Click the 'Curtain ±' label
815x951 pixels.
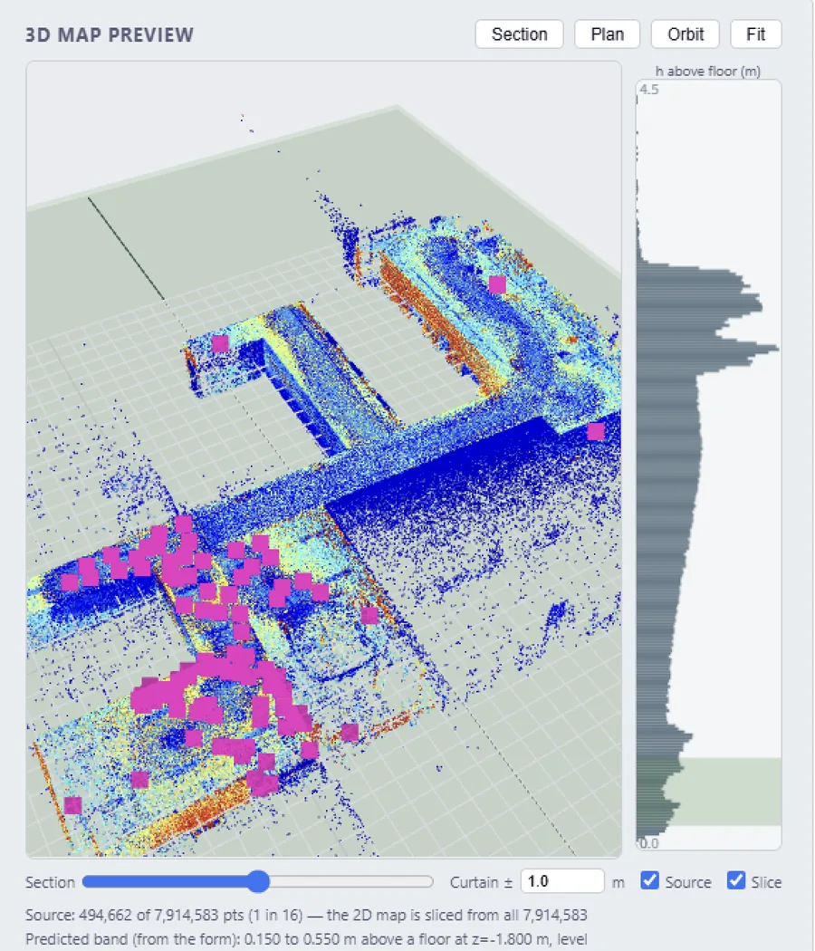click(481, 882)
